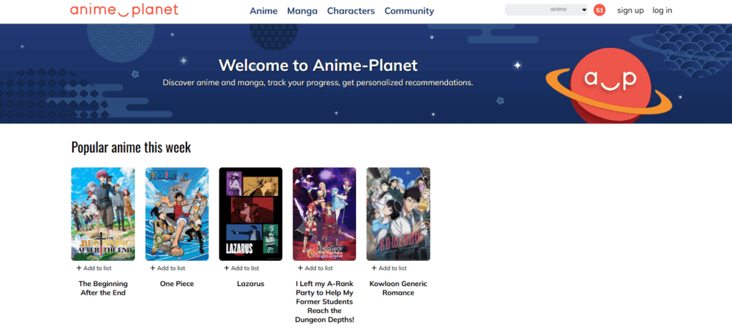Screen dimensions: 732x331
Task: Click the sign up link
Action: coord(630,11)
